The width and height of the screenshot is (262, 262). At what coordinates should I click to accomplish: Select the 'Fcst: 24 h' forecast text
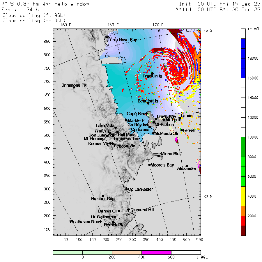(x=20, y=10)
